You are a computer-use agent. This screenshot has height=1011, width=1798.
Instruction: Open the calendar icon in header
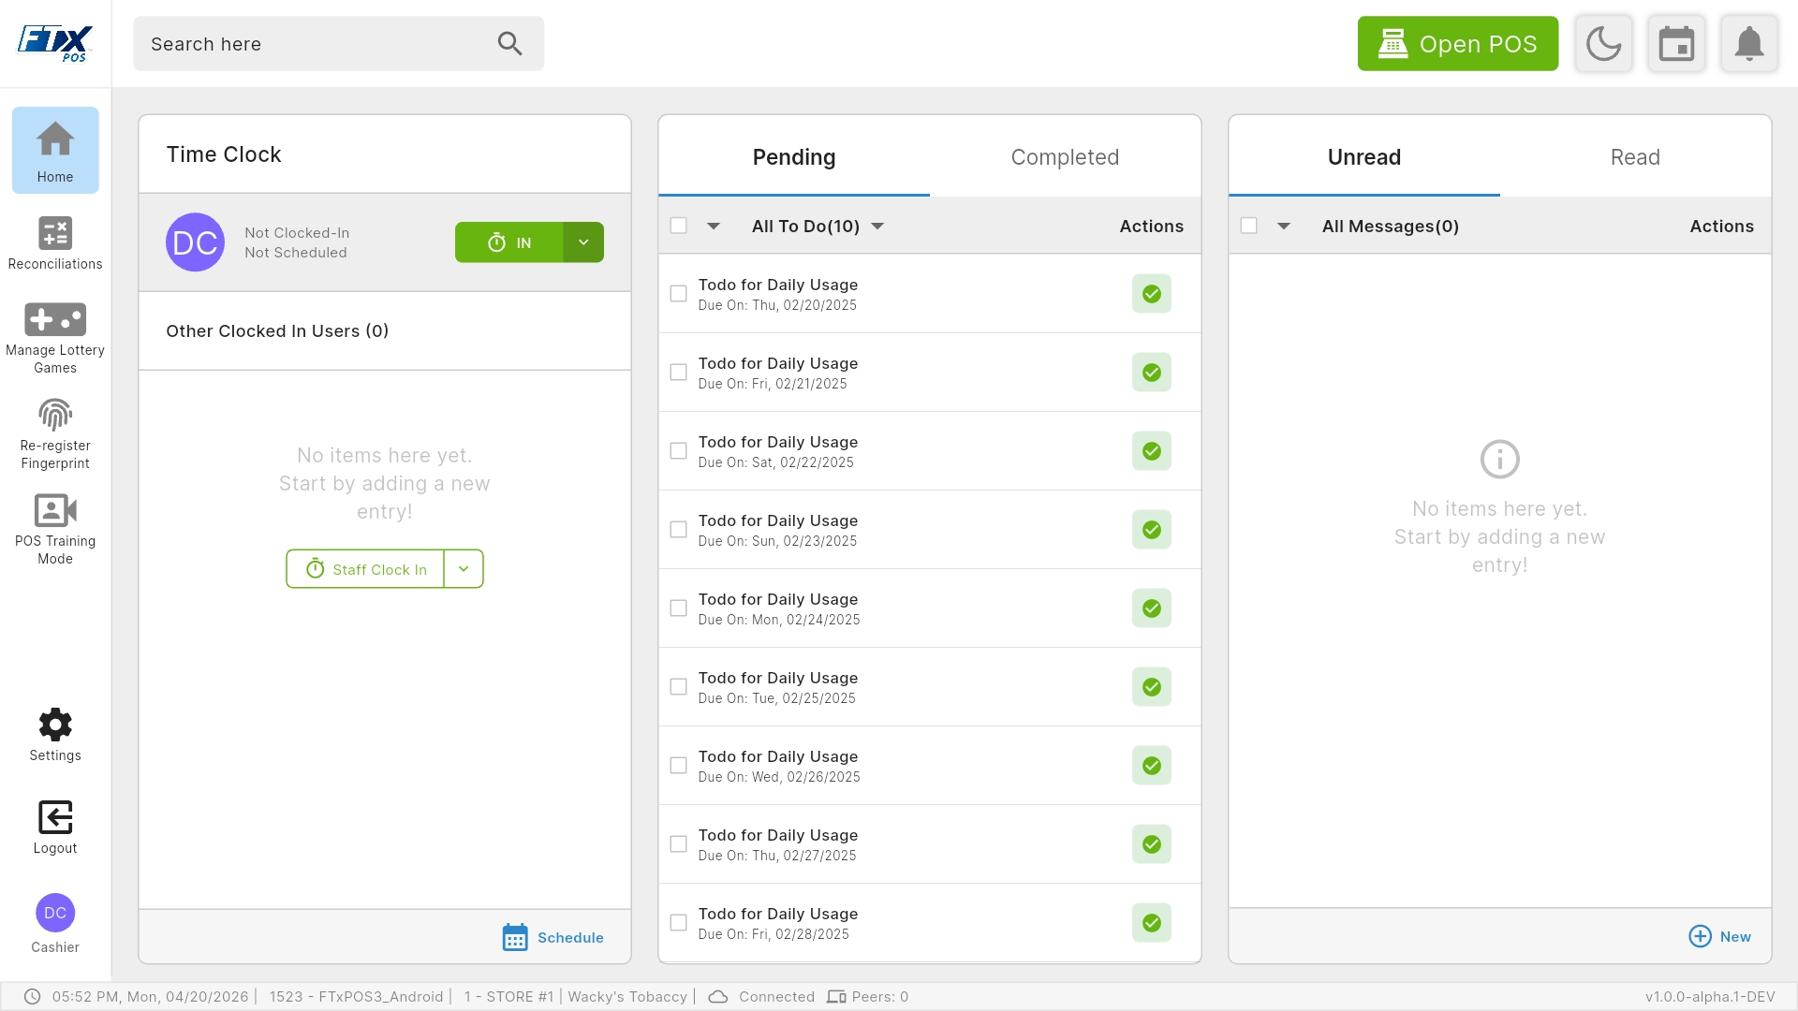tap(1676, 43)
